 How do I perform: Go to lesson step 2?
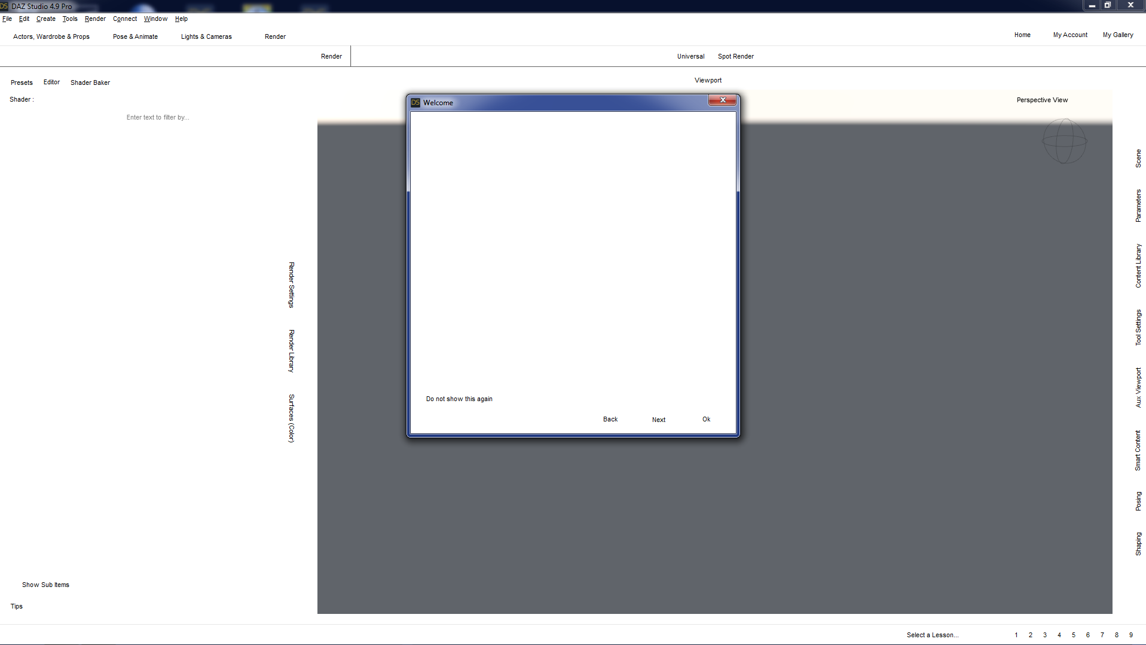1031,635
